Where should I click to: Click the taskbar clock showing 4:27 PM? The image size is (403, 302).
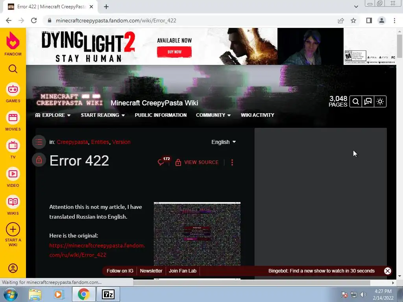[x=383, y=295]
